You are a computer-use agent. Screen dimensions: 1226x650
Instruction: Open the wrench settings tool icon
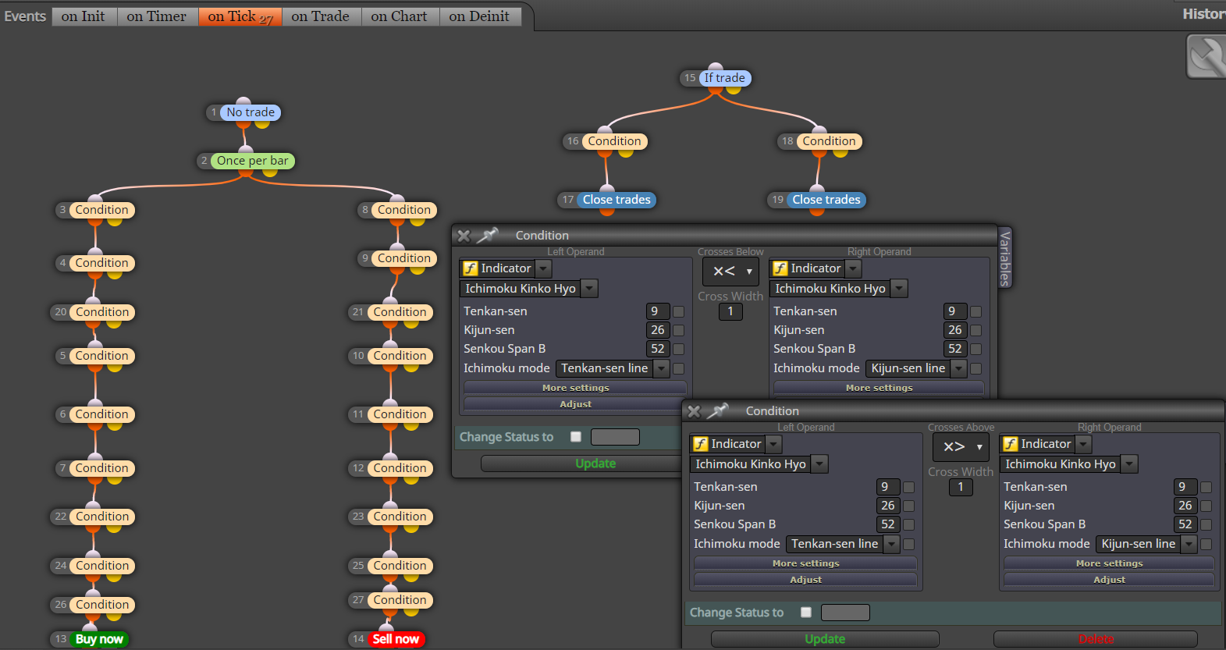click(1206, 57)
